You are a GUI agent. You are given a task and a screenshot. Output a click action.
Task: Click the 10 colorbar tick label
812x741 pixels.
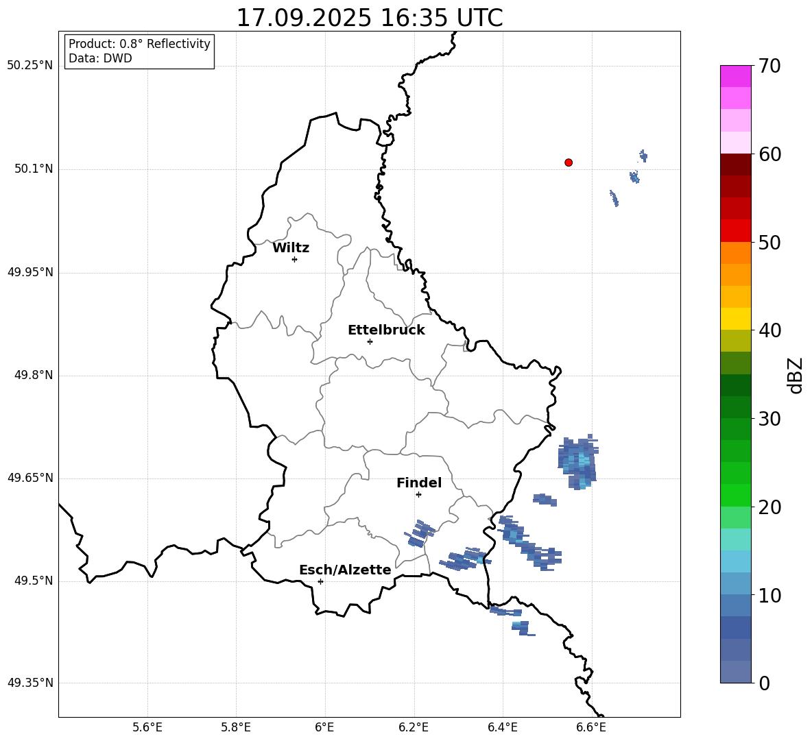[769, 595]
